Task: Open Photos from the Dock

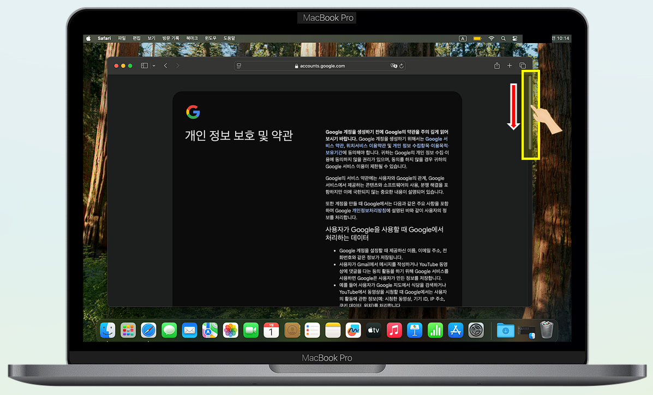Action: pyautogui.click(x=230, y=331)
